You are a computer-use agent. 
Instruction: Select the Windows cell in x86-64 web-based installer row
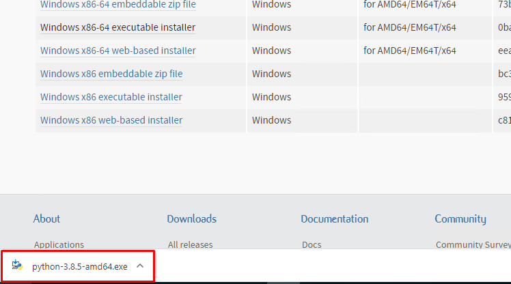click(271, 51)
